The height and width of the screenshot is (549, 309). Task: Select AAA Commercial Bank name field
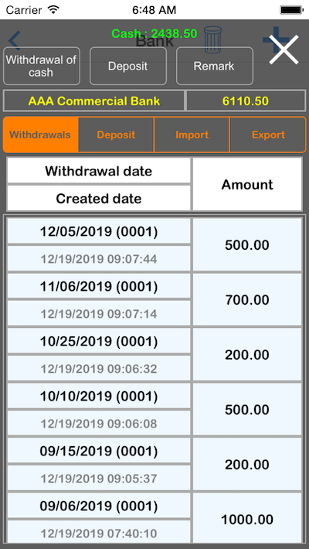(x=93, y=101)
